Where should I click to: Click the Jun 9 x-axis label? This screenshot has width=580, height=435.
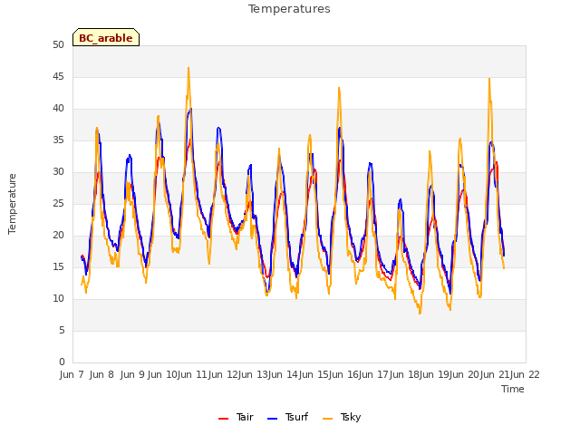click(132, 374)
